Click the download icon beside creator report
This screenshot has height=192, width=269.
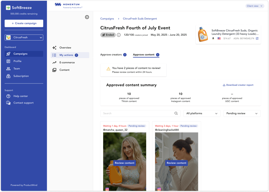point(224,85)
